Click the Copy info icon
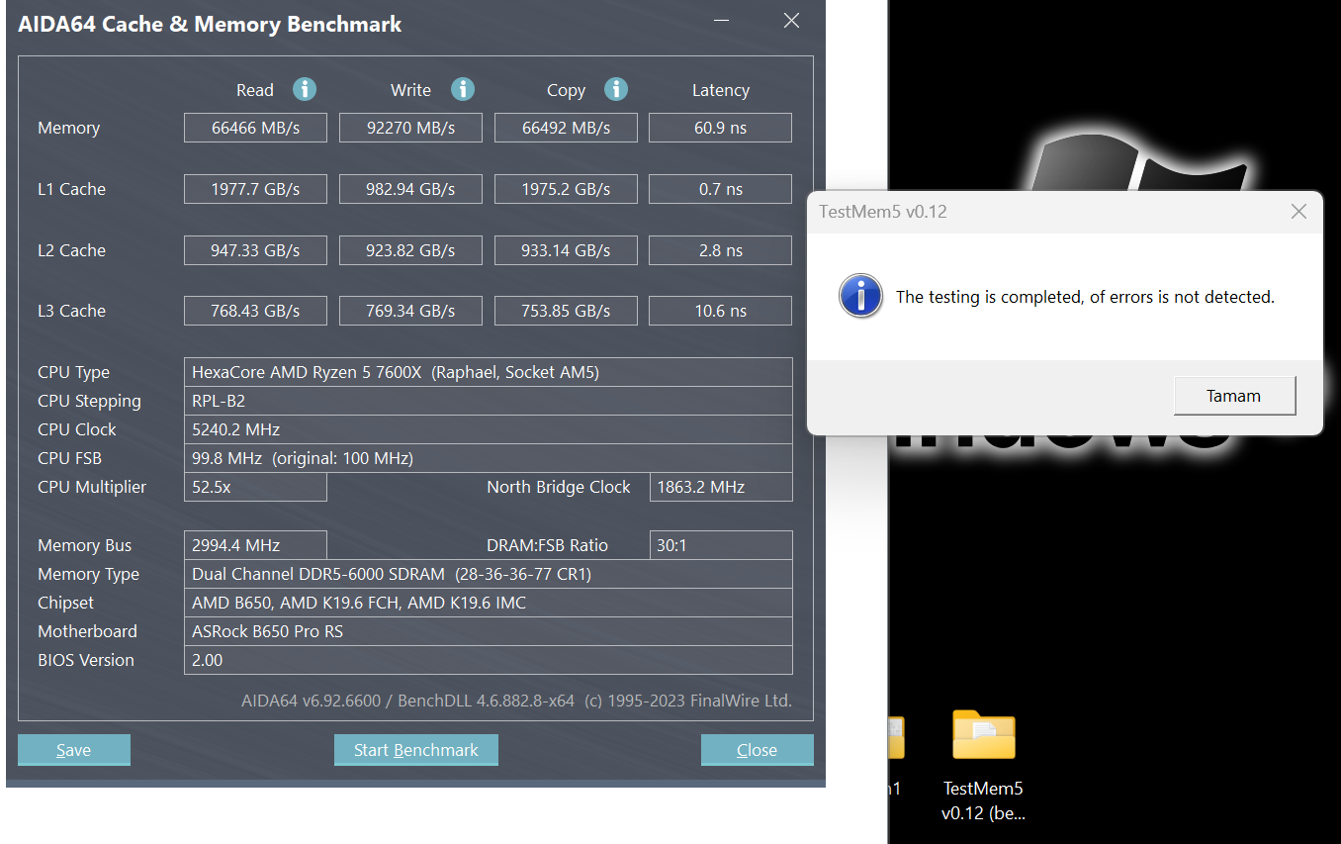1341x844 pixels. [x=616, y=89]
